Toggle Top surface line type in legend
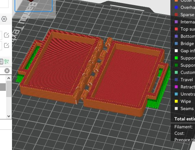This screenshot has width=195, height=150. pyautogui.click(x=185, y=29)
